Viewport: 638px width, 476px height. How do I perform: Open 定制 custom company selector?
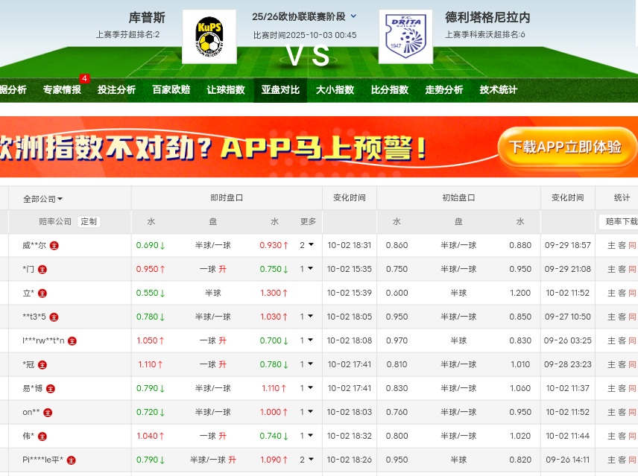coord(89,221)
